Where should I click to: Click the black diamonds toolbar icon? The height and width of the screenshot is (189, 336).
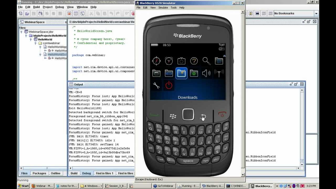257,13
